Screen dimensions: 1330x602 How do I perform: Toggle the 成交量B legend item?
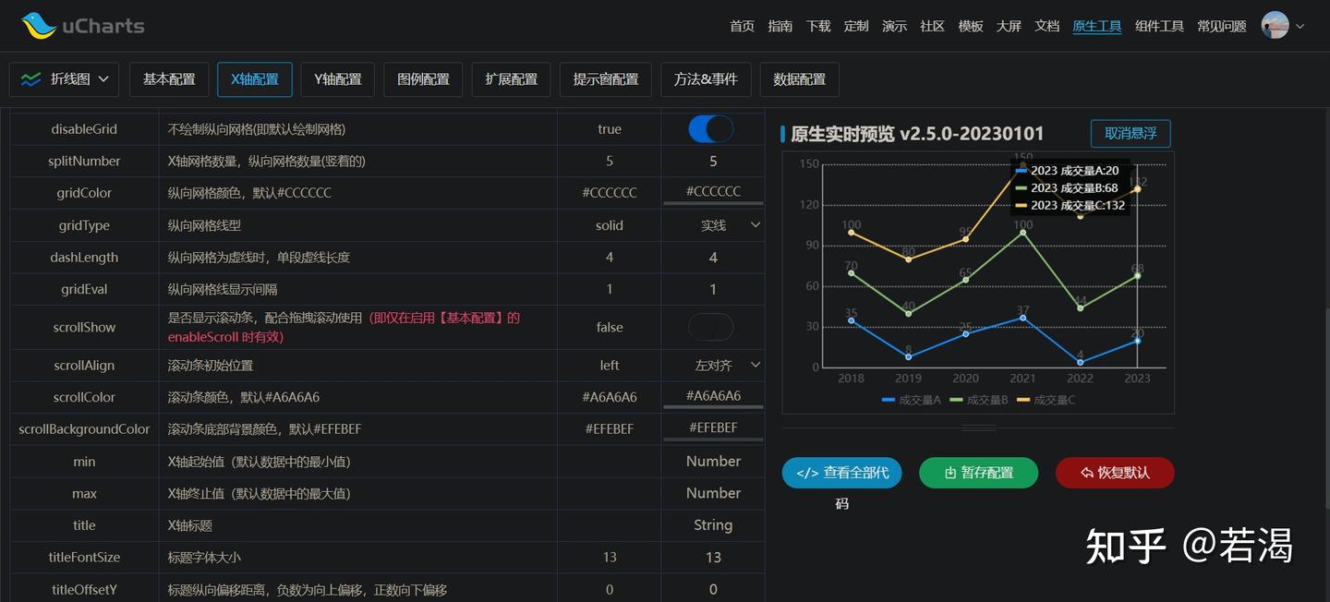(x=979, y=400)
